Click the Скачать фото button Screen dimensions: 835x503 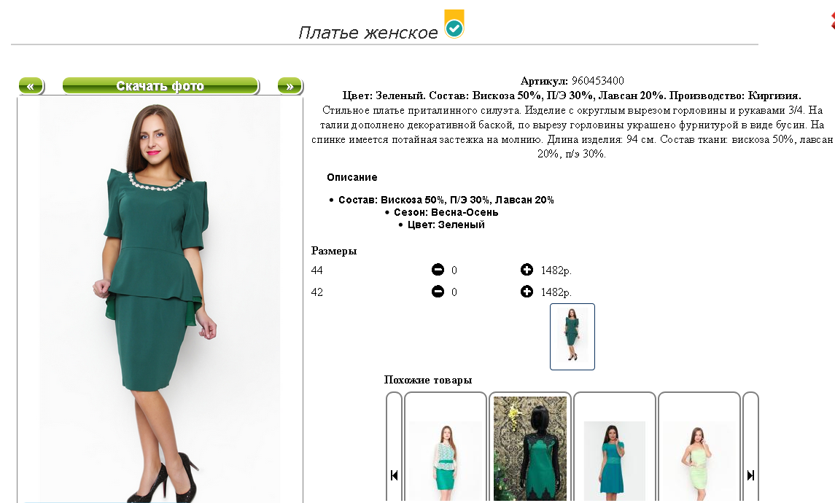[x=160, y=86]
